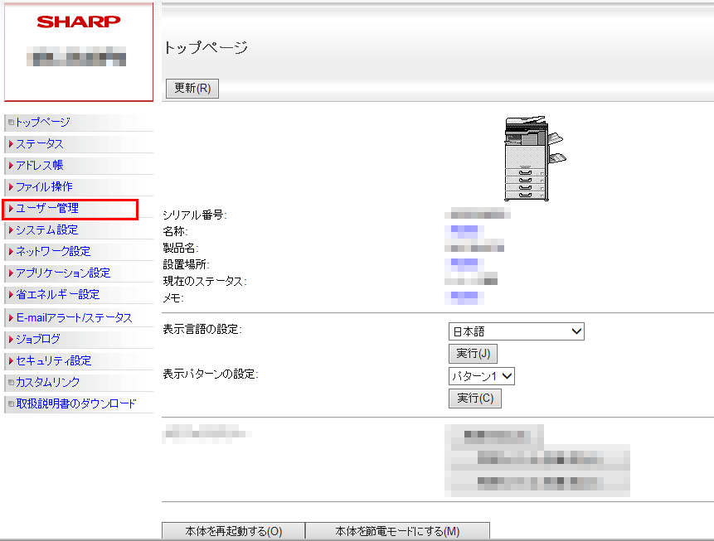The width and height of the screenshot is (714, 541).
Task: Open ジョブログ in the sidebar
Action: click(x=38, y=340)
